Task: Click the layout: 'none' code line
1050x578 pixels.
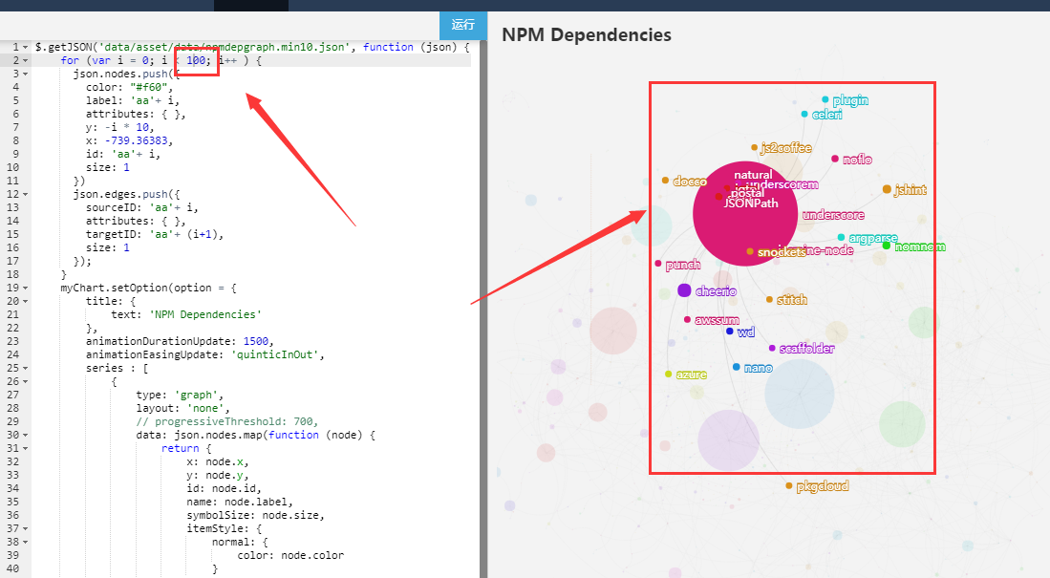Action: 182,409
